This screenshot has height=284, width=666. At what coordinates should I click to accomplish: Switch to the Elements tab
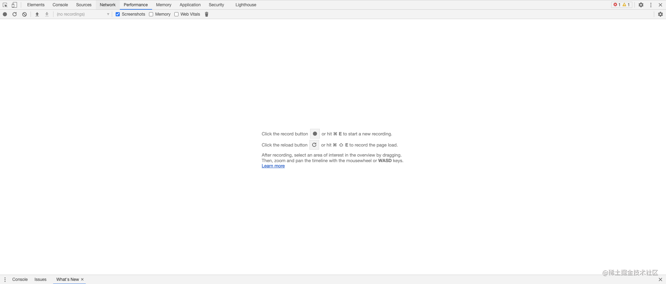click(36, 5)
